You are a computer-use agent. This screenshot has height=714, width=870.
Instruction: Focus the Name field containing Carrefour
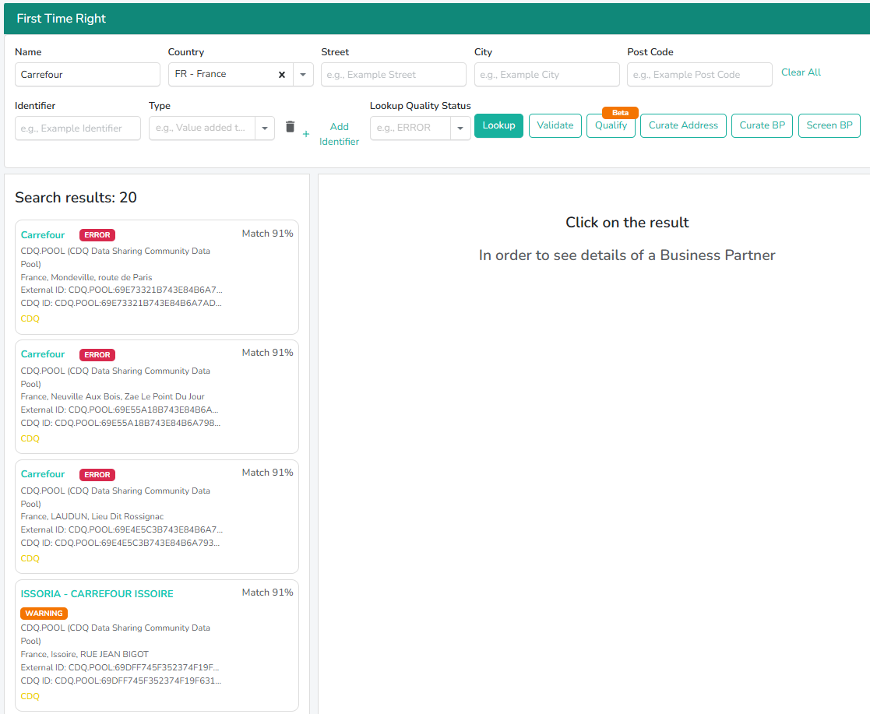tap(87, 74)
